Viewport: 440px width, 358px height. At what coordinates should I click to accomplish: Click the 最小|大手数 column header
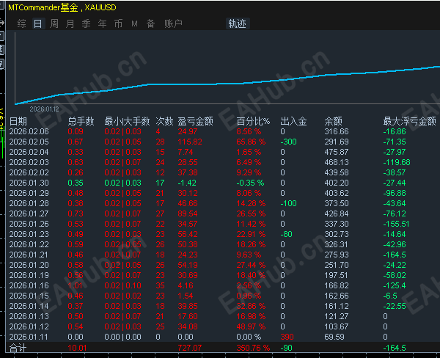[x=127, y=121]
